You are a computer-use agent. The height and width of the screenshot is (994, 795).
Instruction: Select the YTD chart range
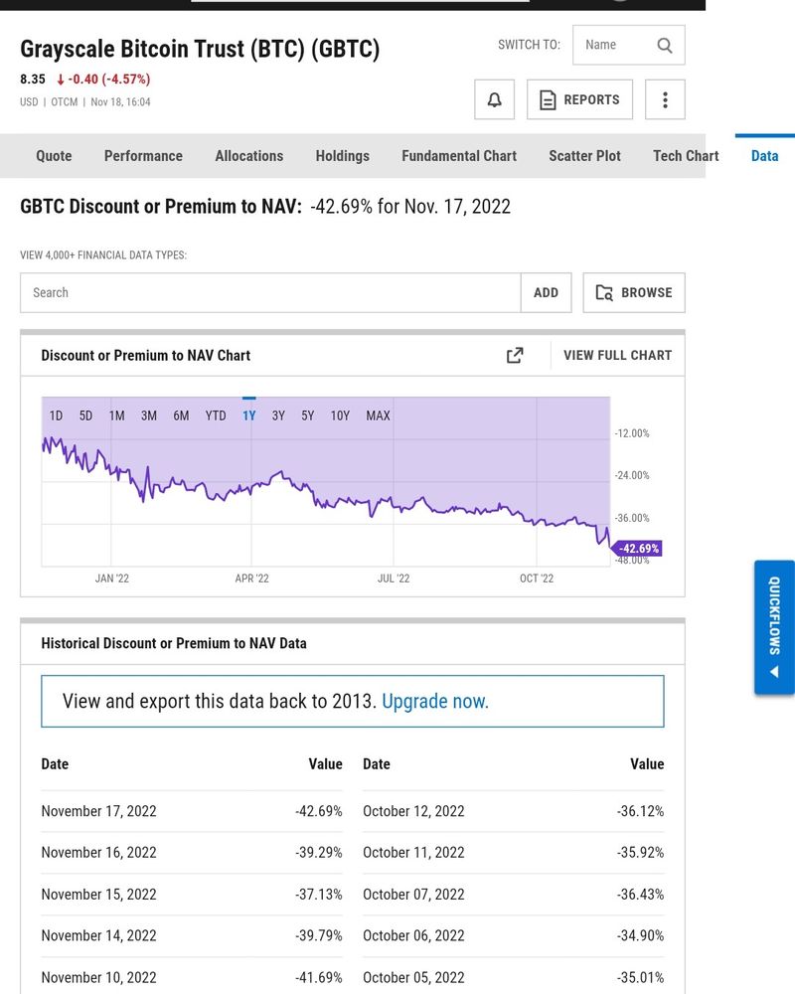(216, 415)
